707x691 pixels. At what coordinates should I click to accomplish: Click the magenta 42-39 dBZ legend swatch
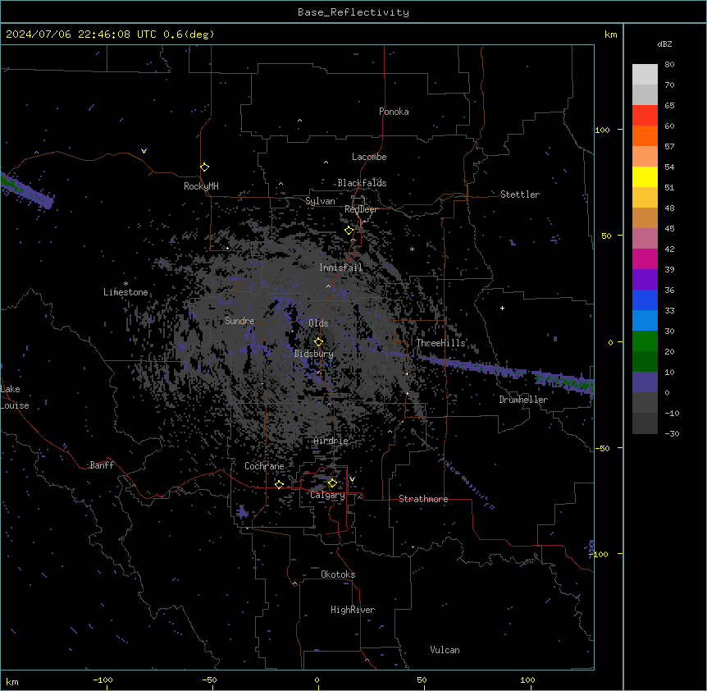(x=645, y=259)
